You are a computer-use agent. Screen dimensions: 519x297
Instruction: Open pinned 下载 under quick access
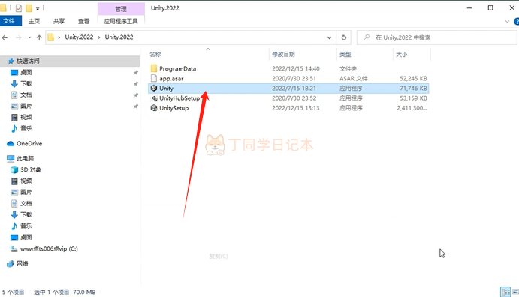(26, 83)
